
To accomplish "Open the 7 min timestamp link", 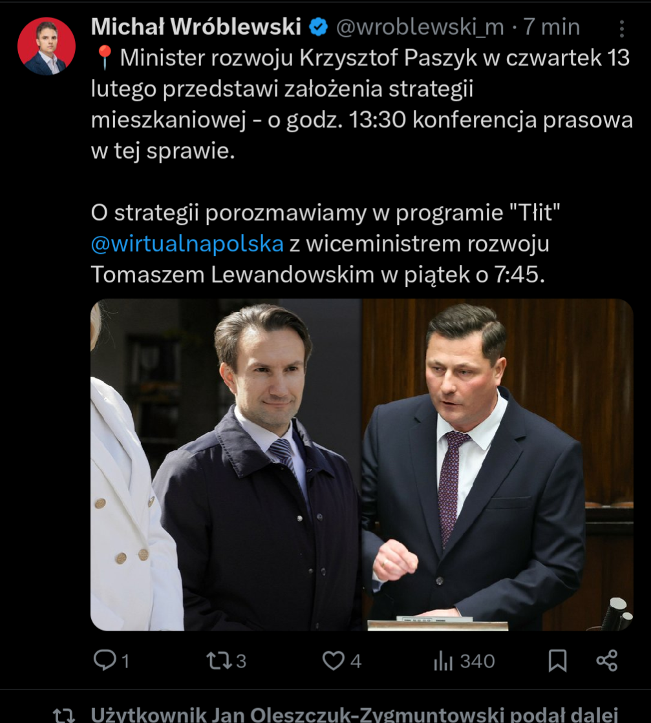I will [551, 27].
